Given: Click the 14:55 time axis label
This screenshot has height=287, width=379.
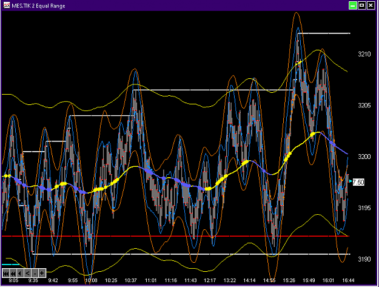Looking at the screenshot, I should [x=269, y=280].
